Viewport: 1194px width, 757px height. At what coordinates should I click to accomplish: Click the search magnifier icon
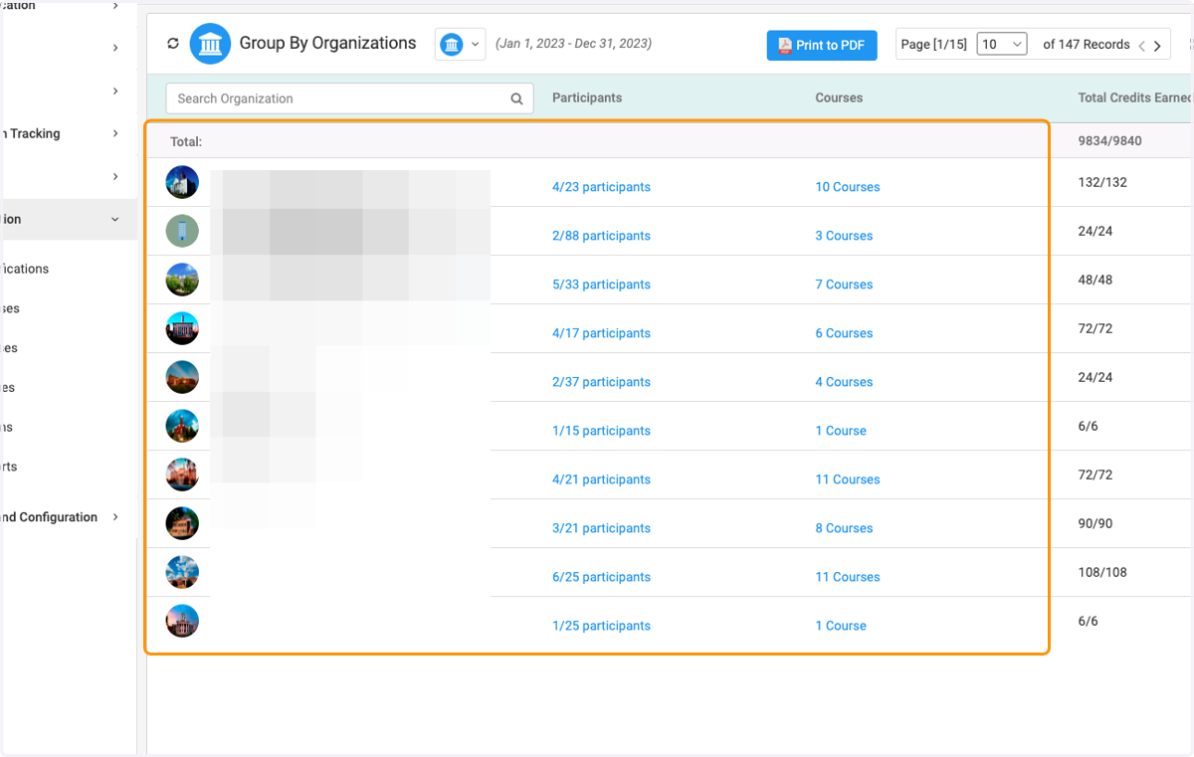(516, 98)
